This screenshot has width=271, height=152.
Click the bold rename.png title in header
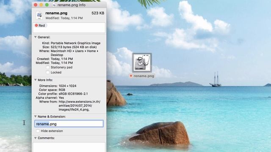[56, 13]
